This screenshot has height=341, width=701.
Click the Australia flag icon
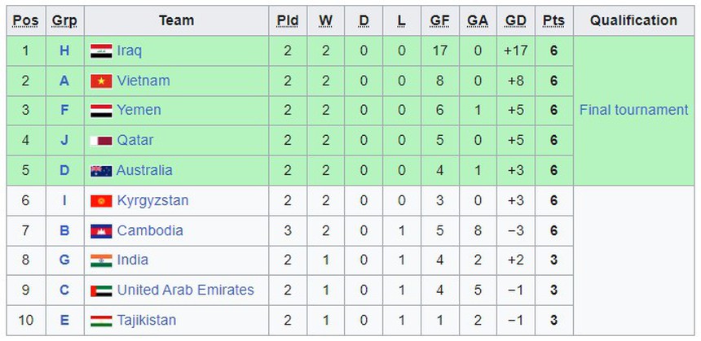click(101, 171)
